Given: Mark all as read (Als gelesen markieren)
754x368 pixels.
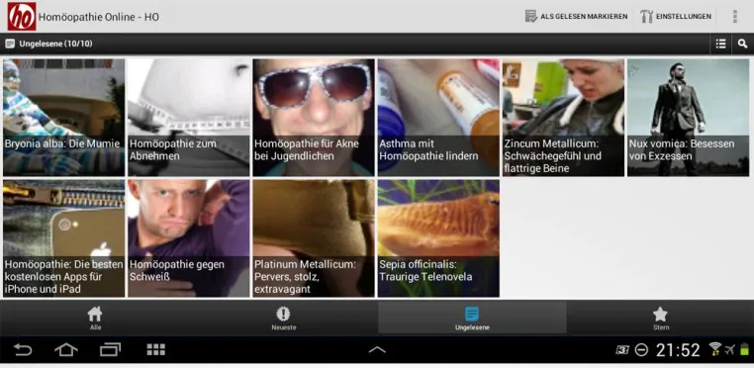Looking at the screenshot, I should point(576,17).
